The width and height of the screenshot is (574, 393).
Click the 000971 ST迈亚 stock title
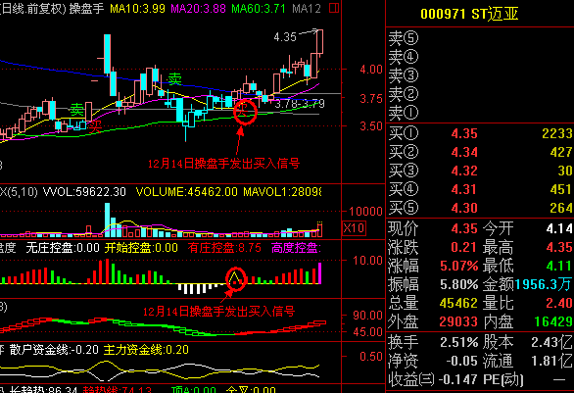point(469,14)
